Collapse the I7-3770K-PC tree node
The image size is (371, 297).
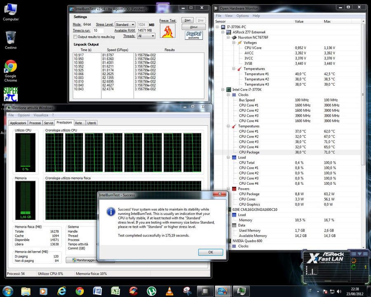[x=217, y=27]
